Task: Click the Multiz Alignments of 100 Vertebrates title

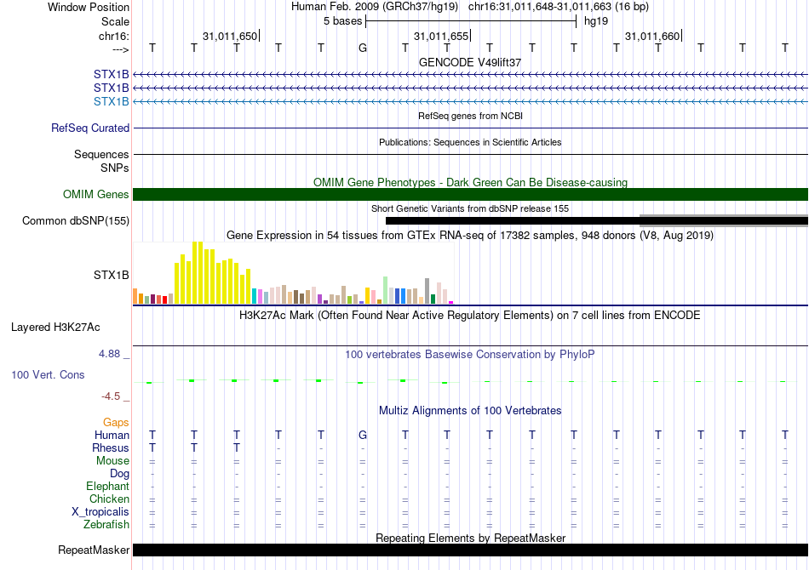Action: pos(470,411)
